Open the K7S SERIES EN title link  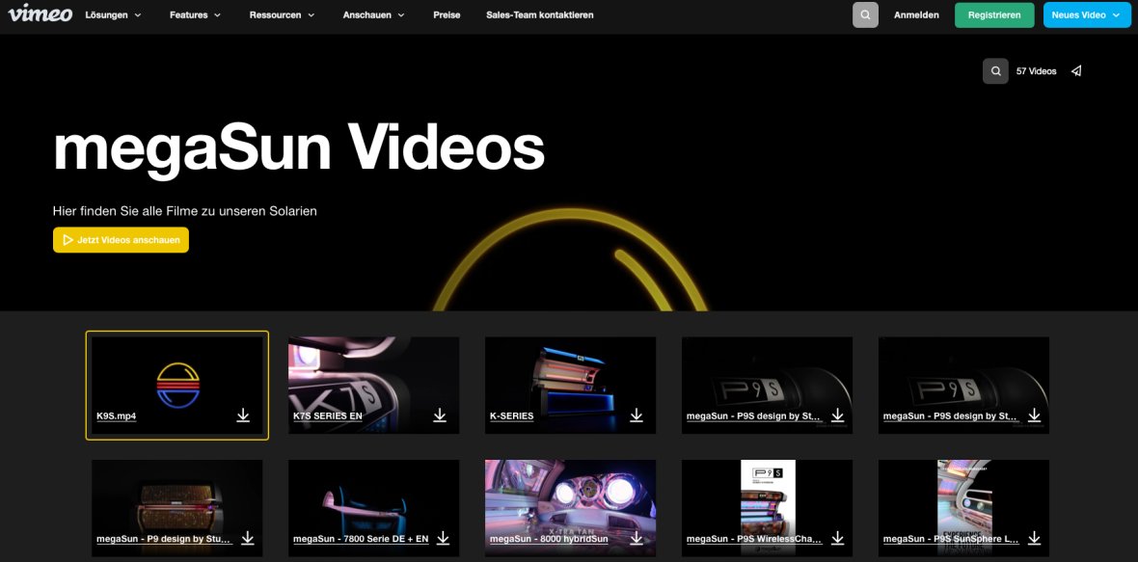tap(328, 417)
